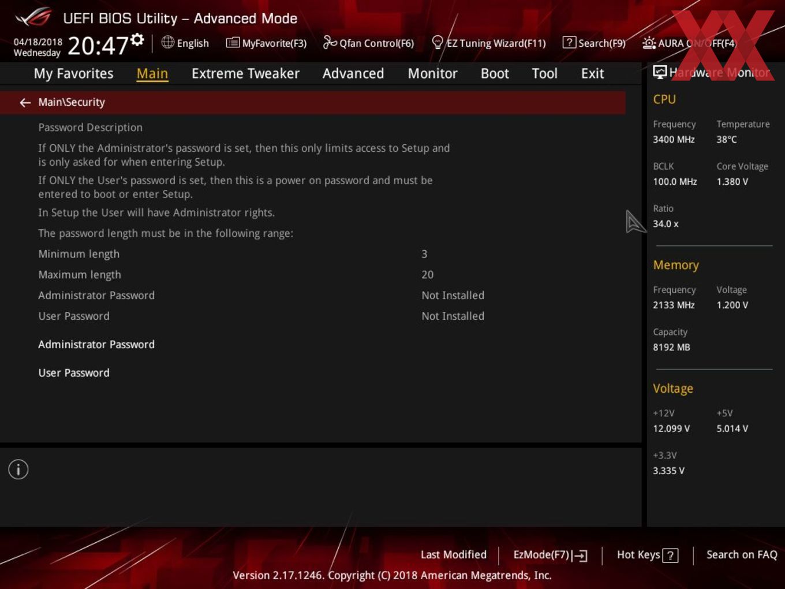Click the Administrator Password Not Installed status
The image size is (785, 589).
click(453, 296)
